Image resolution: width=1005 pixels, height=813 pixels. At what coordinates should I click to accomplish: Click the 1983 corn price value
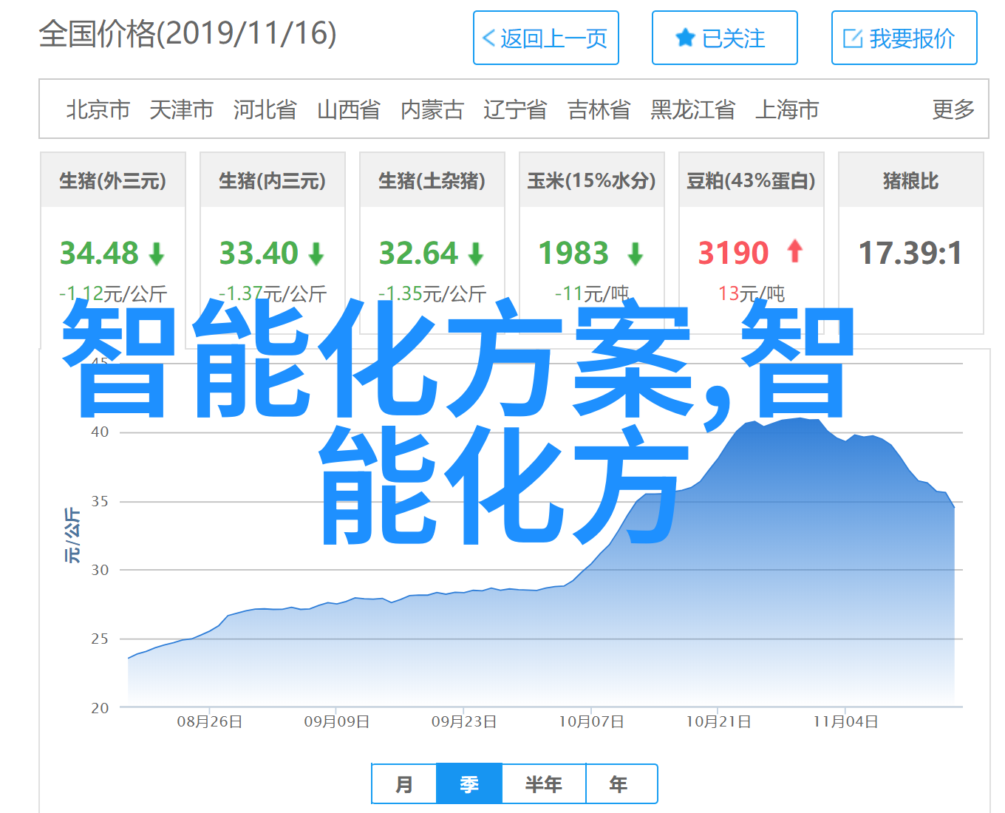573,254
